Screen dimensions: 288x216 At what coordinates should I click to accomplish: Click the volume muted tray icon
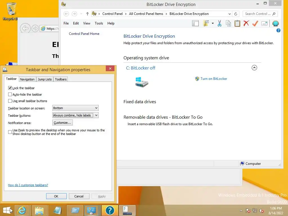click(x=262, y=211)
